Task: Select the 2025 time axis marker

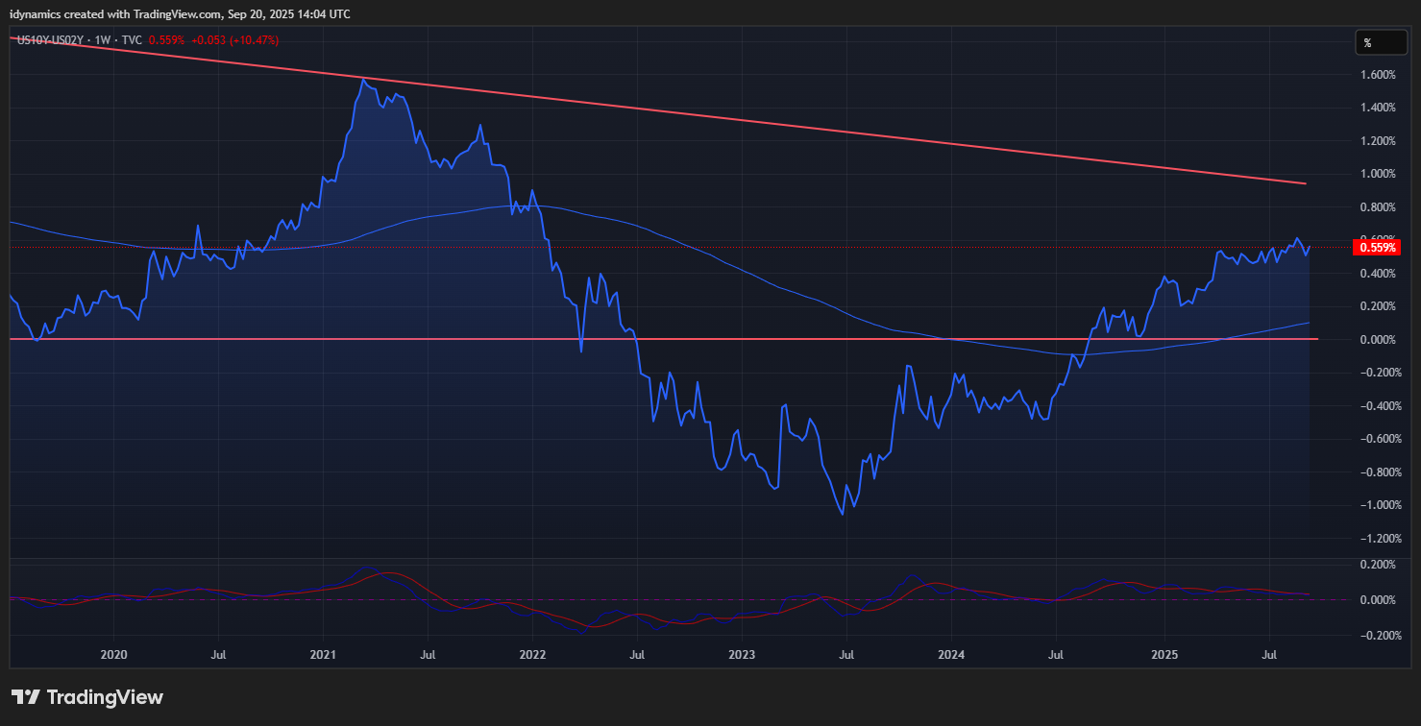Action: [1164, 655]
